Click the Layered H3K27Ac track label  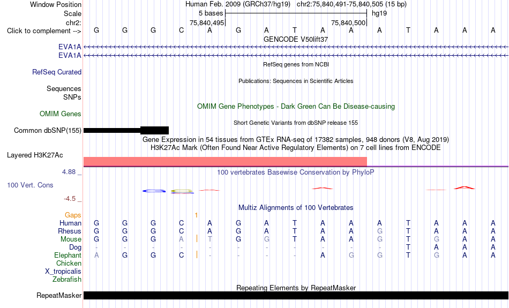(x=35, y=155)
